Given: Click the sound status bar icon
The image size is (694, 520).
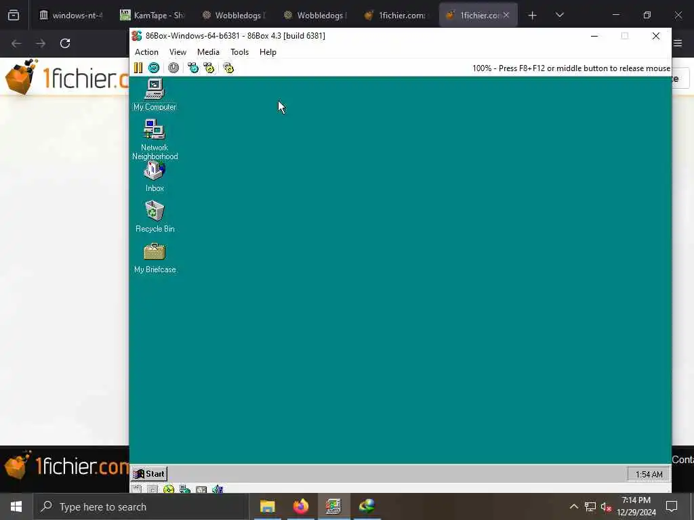Looking at the screenshot, I should [218, 489].
